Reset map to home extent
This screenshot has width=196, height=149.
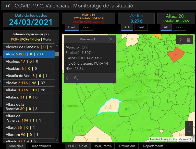click(x=180, y=40)
